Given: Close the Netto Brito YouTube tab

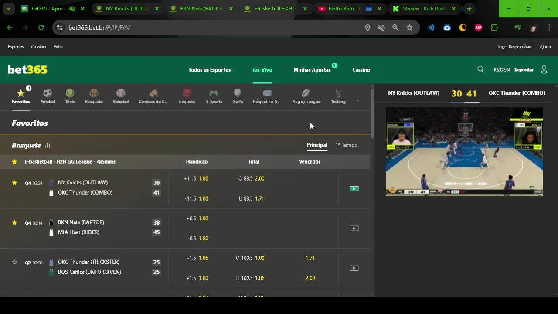Looking at the screenshot, I should pos(379,9).
